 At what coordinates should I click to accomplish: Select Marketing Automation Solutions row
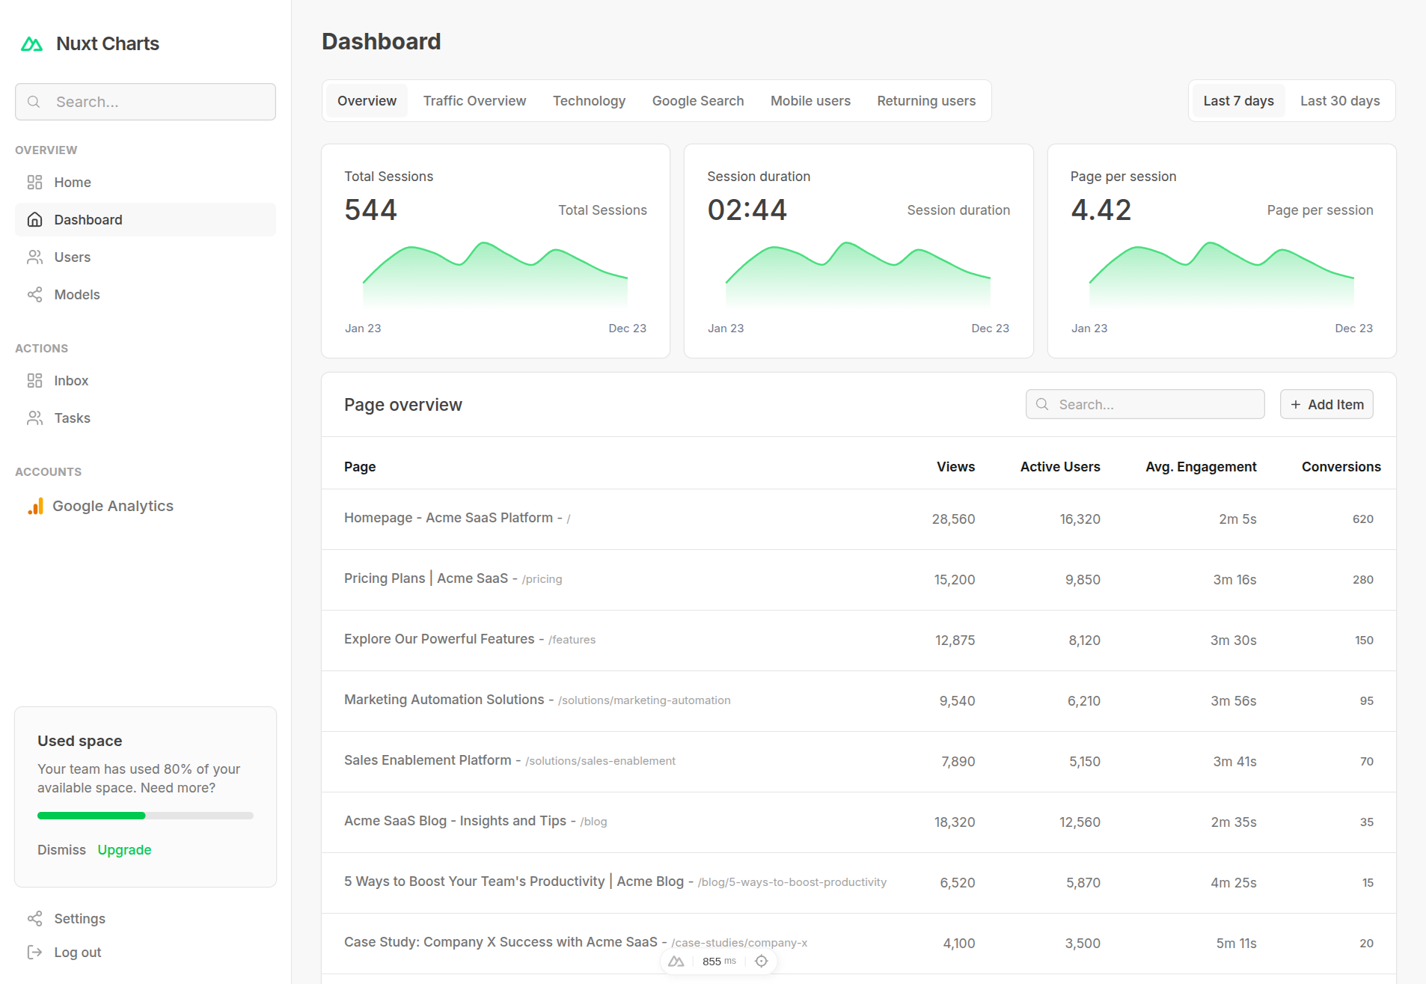859,701
